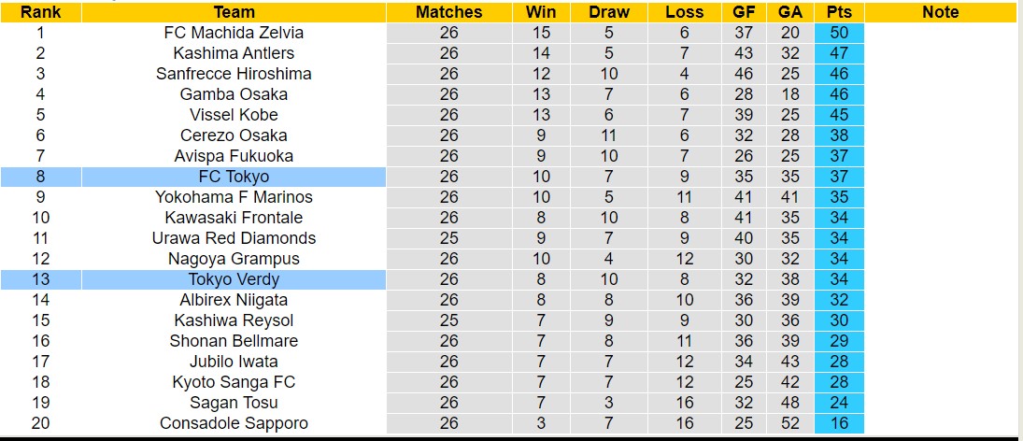Click the 50 points cell for Machida
Viewport: 1023px width, 441px height.
(x=838, y=33)
